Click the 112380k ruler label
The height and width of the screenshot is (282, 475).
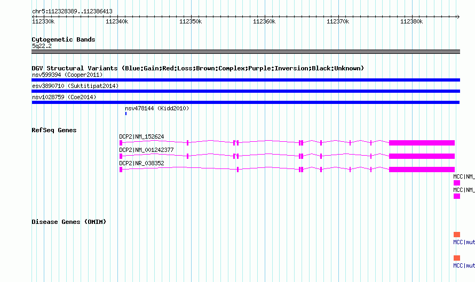point(411,21)
